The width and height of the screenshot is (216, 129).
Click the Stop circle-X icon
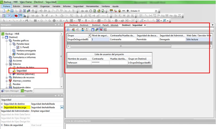pyautogui.click(x=91, y=11)
